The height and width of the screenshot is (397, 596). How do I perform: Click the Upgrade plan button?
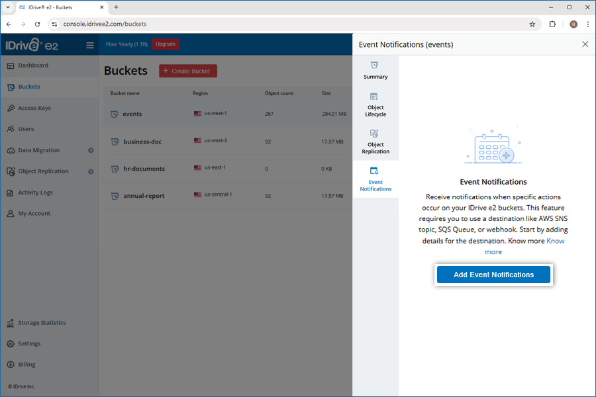coord(166,44)
